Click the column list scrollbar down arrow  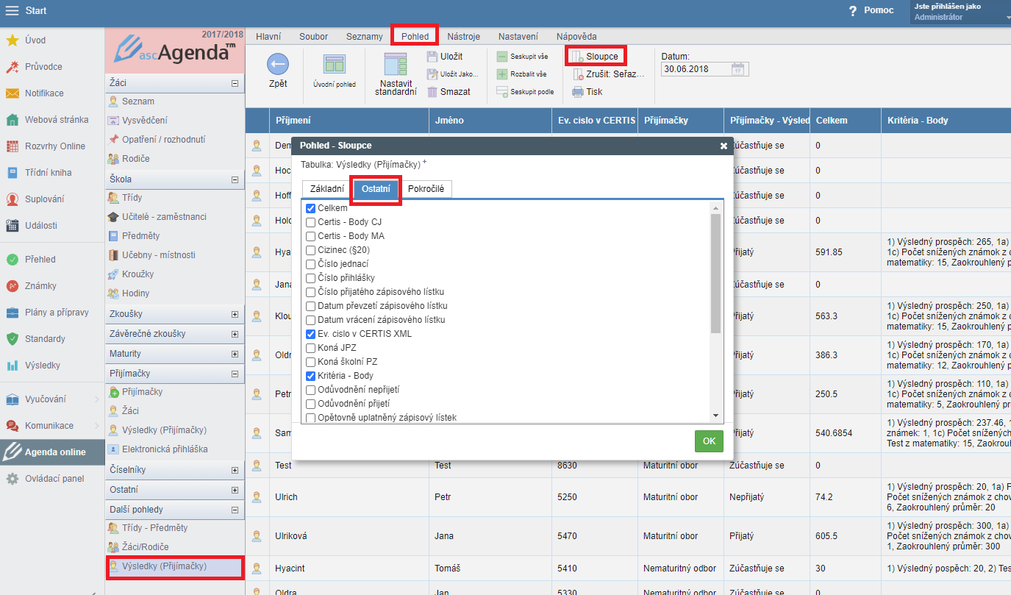[x=715, y=416]
